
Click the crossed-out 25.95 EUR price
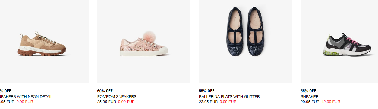(x=107, y=102)
